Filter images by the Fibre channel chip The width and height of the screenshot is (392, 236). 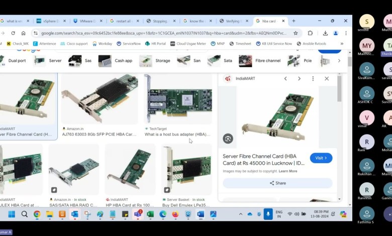click(260, 61)
